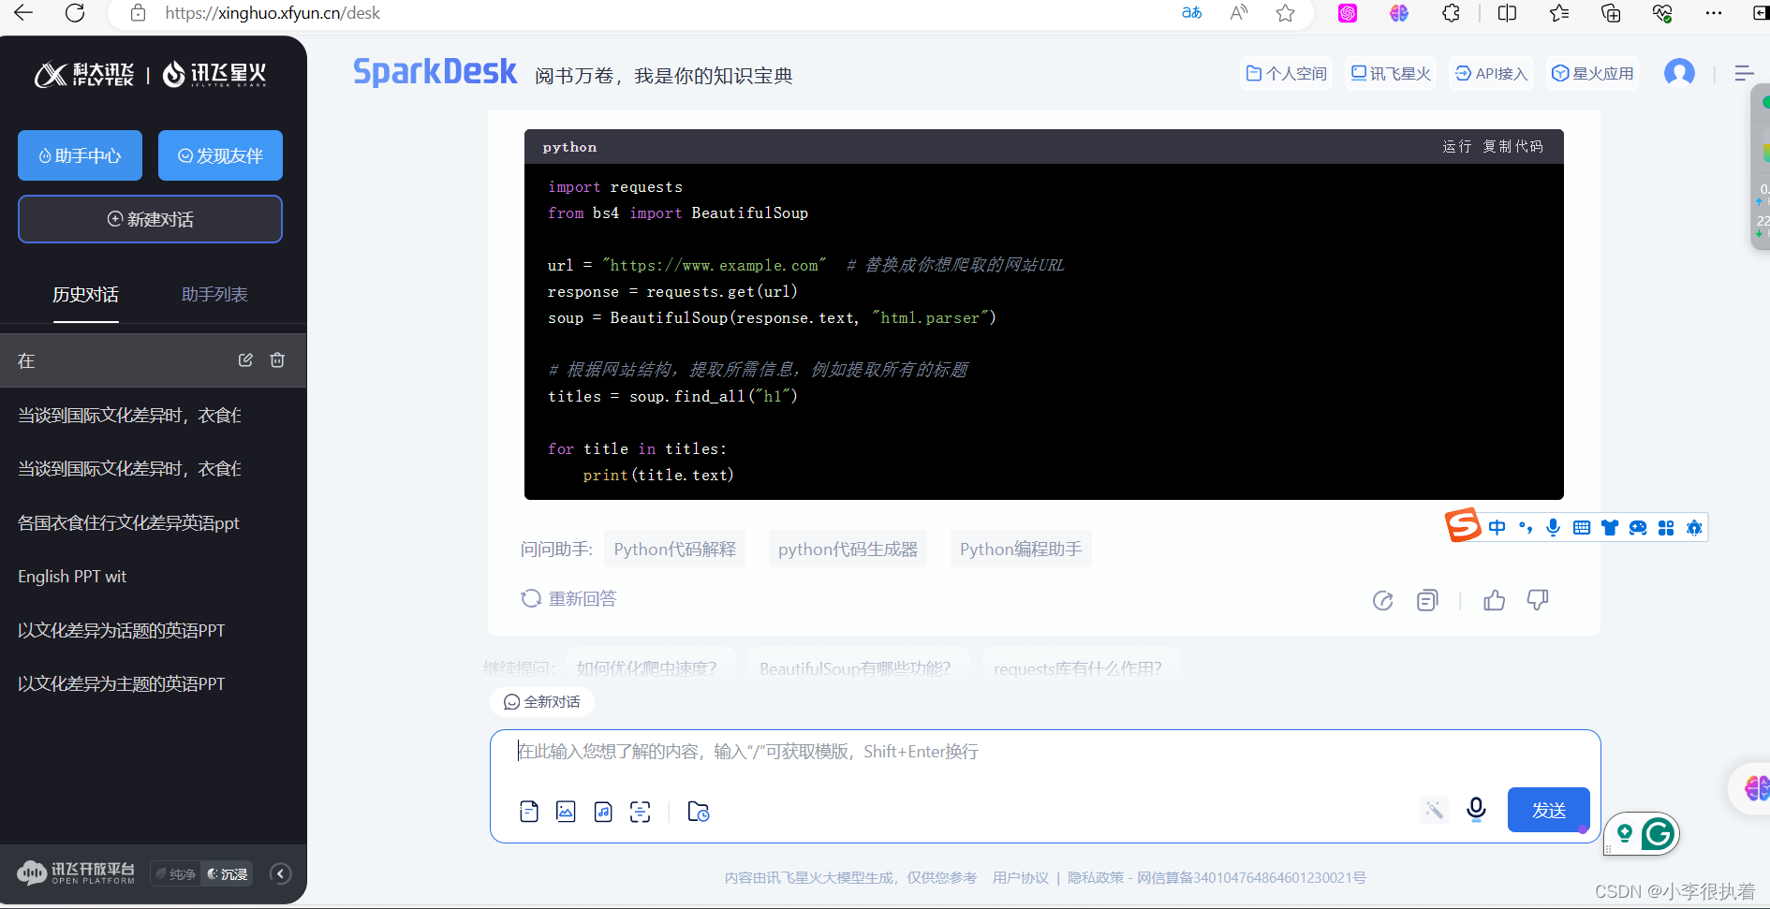Start a 新建对话 new conversation
The width and height of the screenshot is (1770, 909).
coord(150,219)
